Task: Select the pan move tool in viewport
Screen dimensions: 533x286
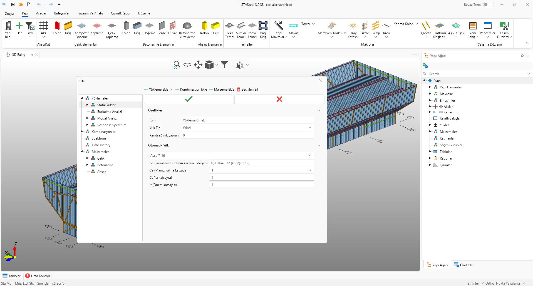Action: pyautogui.click(x=198, y=65)
